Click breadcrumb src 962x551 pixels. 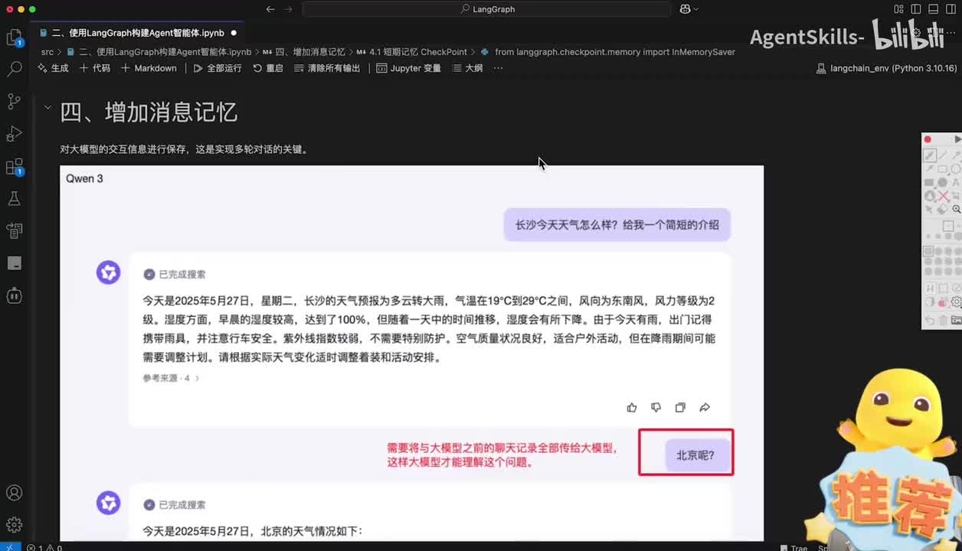click(x=47, y=52)
